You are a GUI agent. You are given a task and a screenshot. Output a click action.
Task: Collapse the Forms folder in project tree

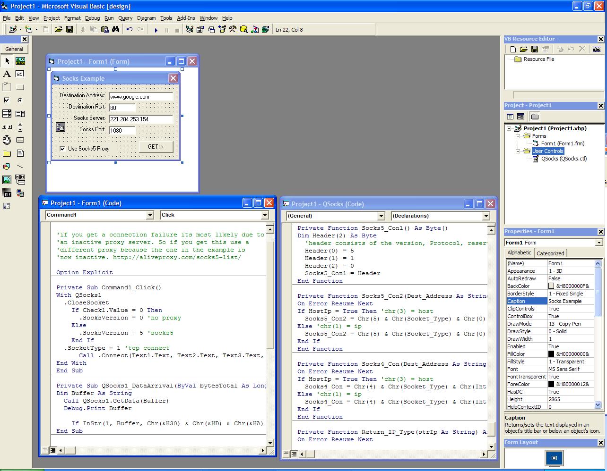pos(518,136)
